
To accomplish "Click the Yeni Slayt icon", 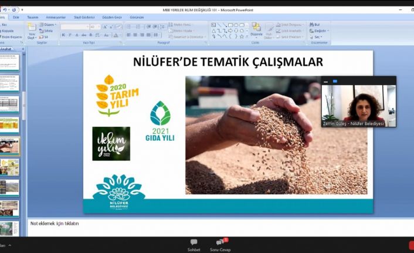I will (x=32, y=31).
